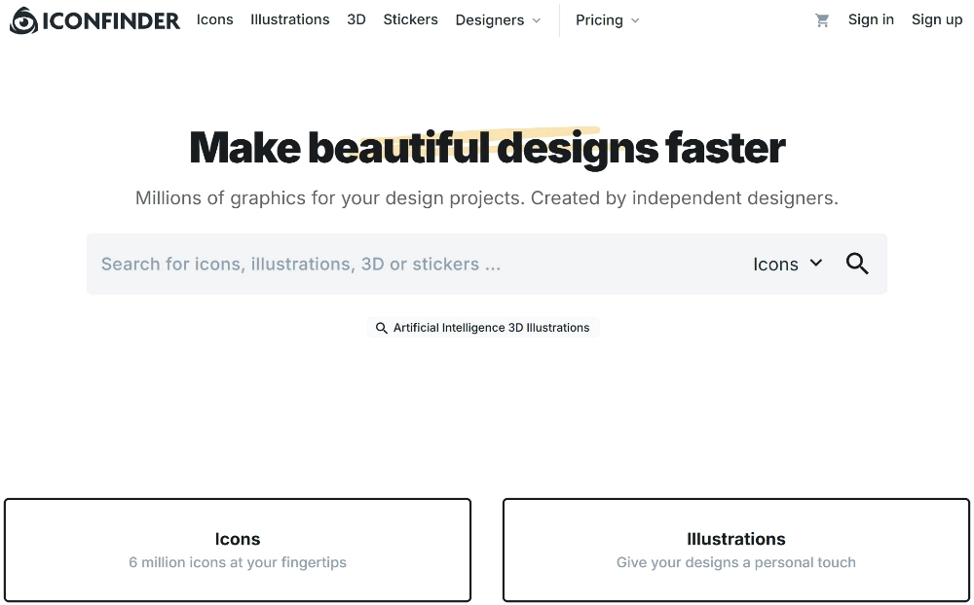The height and width of the screenshot is (605, 974).
Task: Click the Sign up link
Action: [935, 19]
